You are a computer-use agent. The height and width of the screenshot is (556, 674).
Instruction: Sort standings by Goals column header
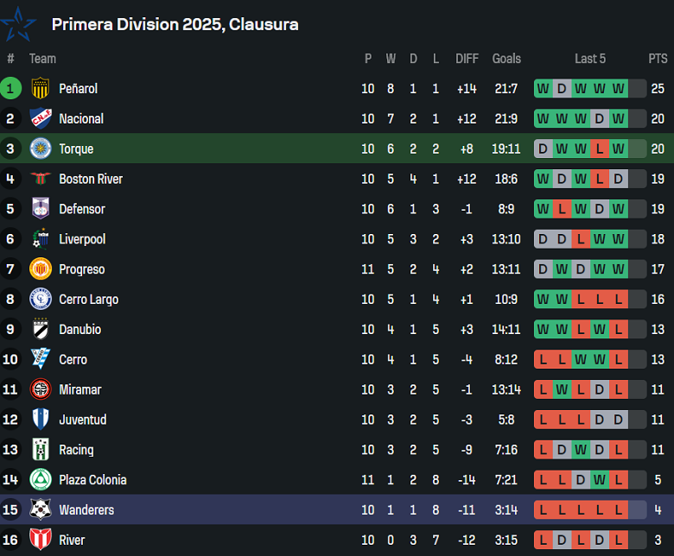click(506, 59)
